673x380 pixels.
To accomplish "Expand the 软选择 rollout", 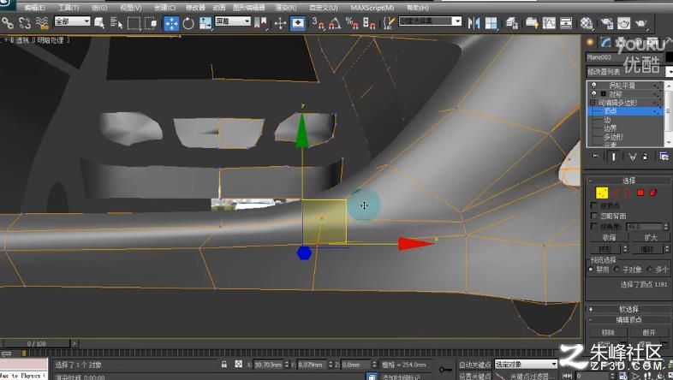I will click(628, 309).
